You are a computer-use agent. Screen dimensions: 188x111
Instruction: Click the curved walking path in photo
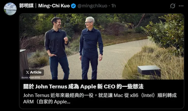click(112, 60)
